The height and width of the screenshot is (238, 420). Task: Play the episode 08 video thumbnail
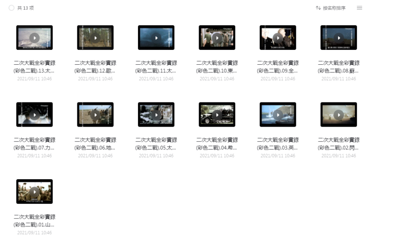tap(339, 38)
